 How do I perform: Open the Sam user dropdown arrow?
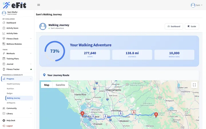(202, 5)
